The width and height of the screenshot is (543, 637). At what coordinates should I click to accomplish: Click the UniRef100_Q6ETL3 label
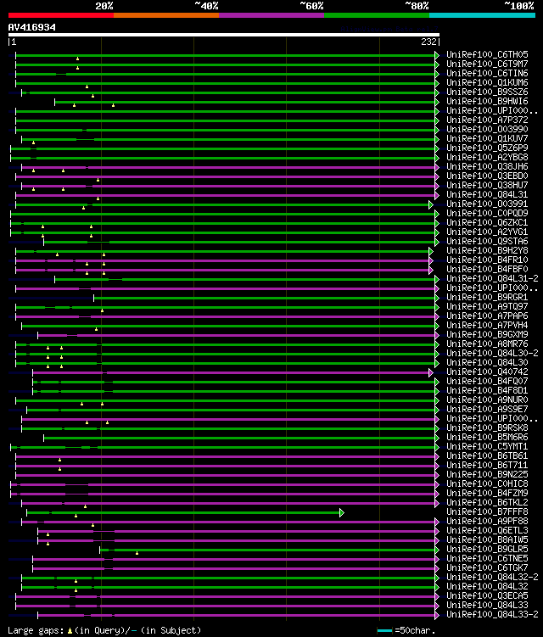(487, 531)
